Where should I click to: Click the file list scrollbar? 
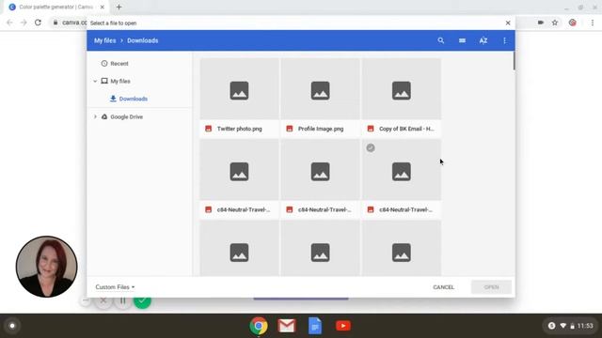coord(514,61)
